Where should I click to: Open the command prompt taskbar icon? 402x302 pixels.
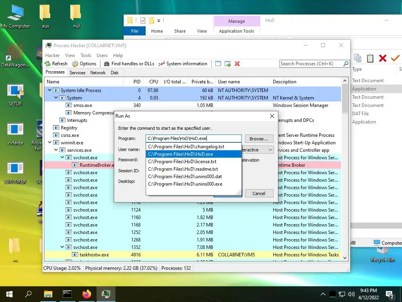coord(67,294)
